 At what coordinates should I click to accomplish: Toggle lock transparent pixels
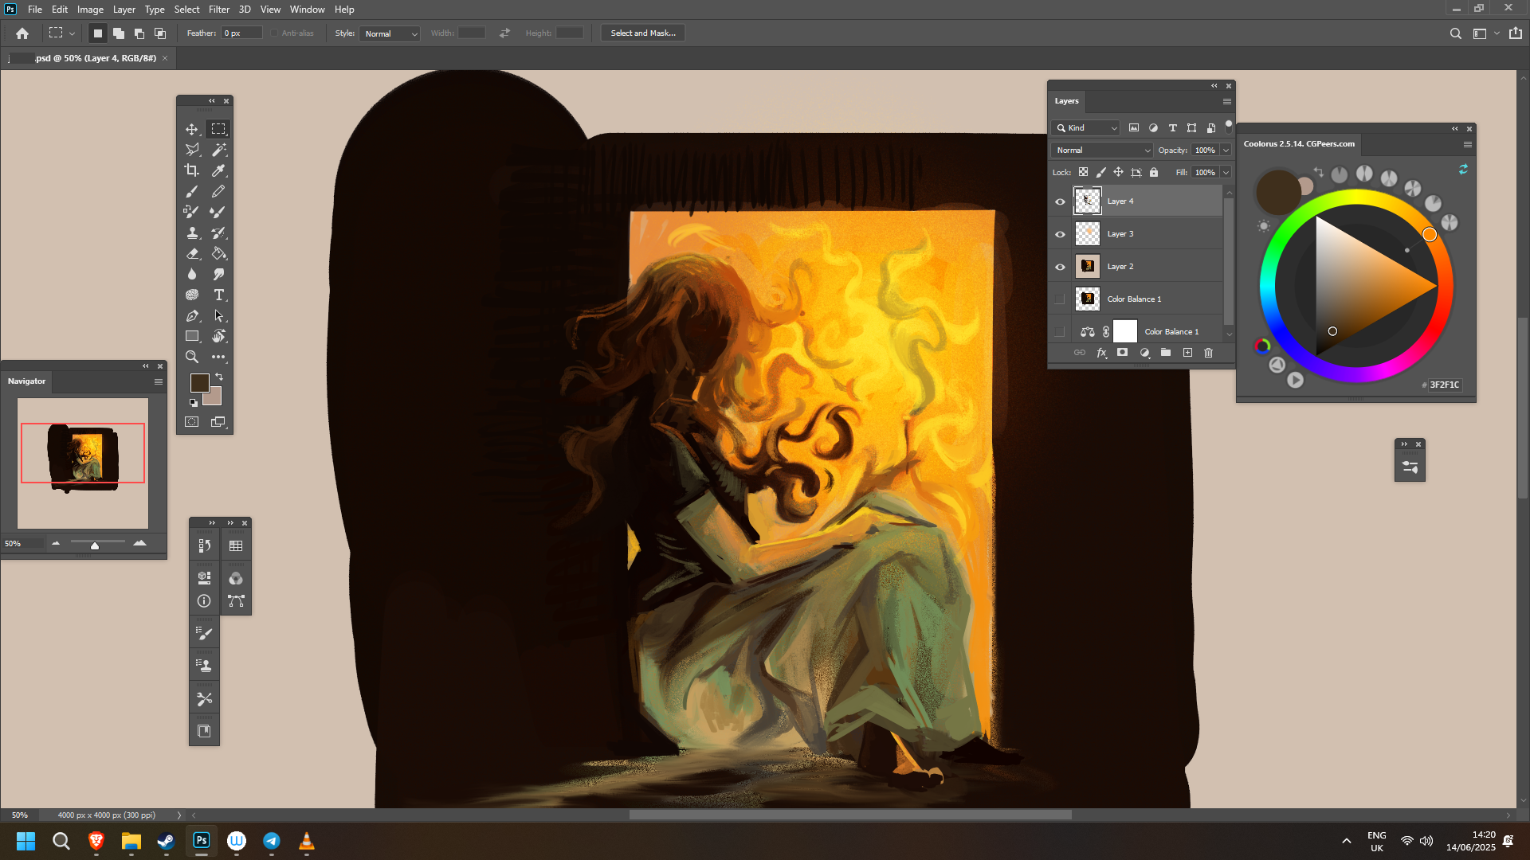(1083, 172)
